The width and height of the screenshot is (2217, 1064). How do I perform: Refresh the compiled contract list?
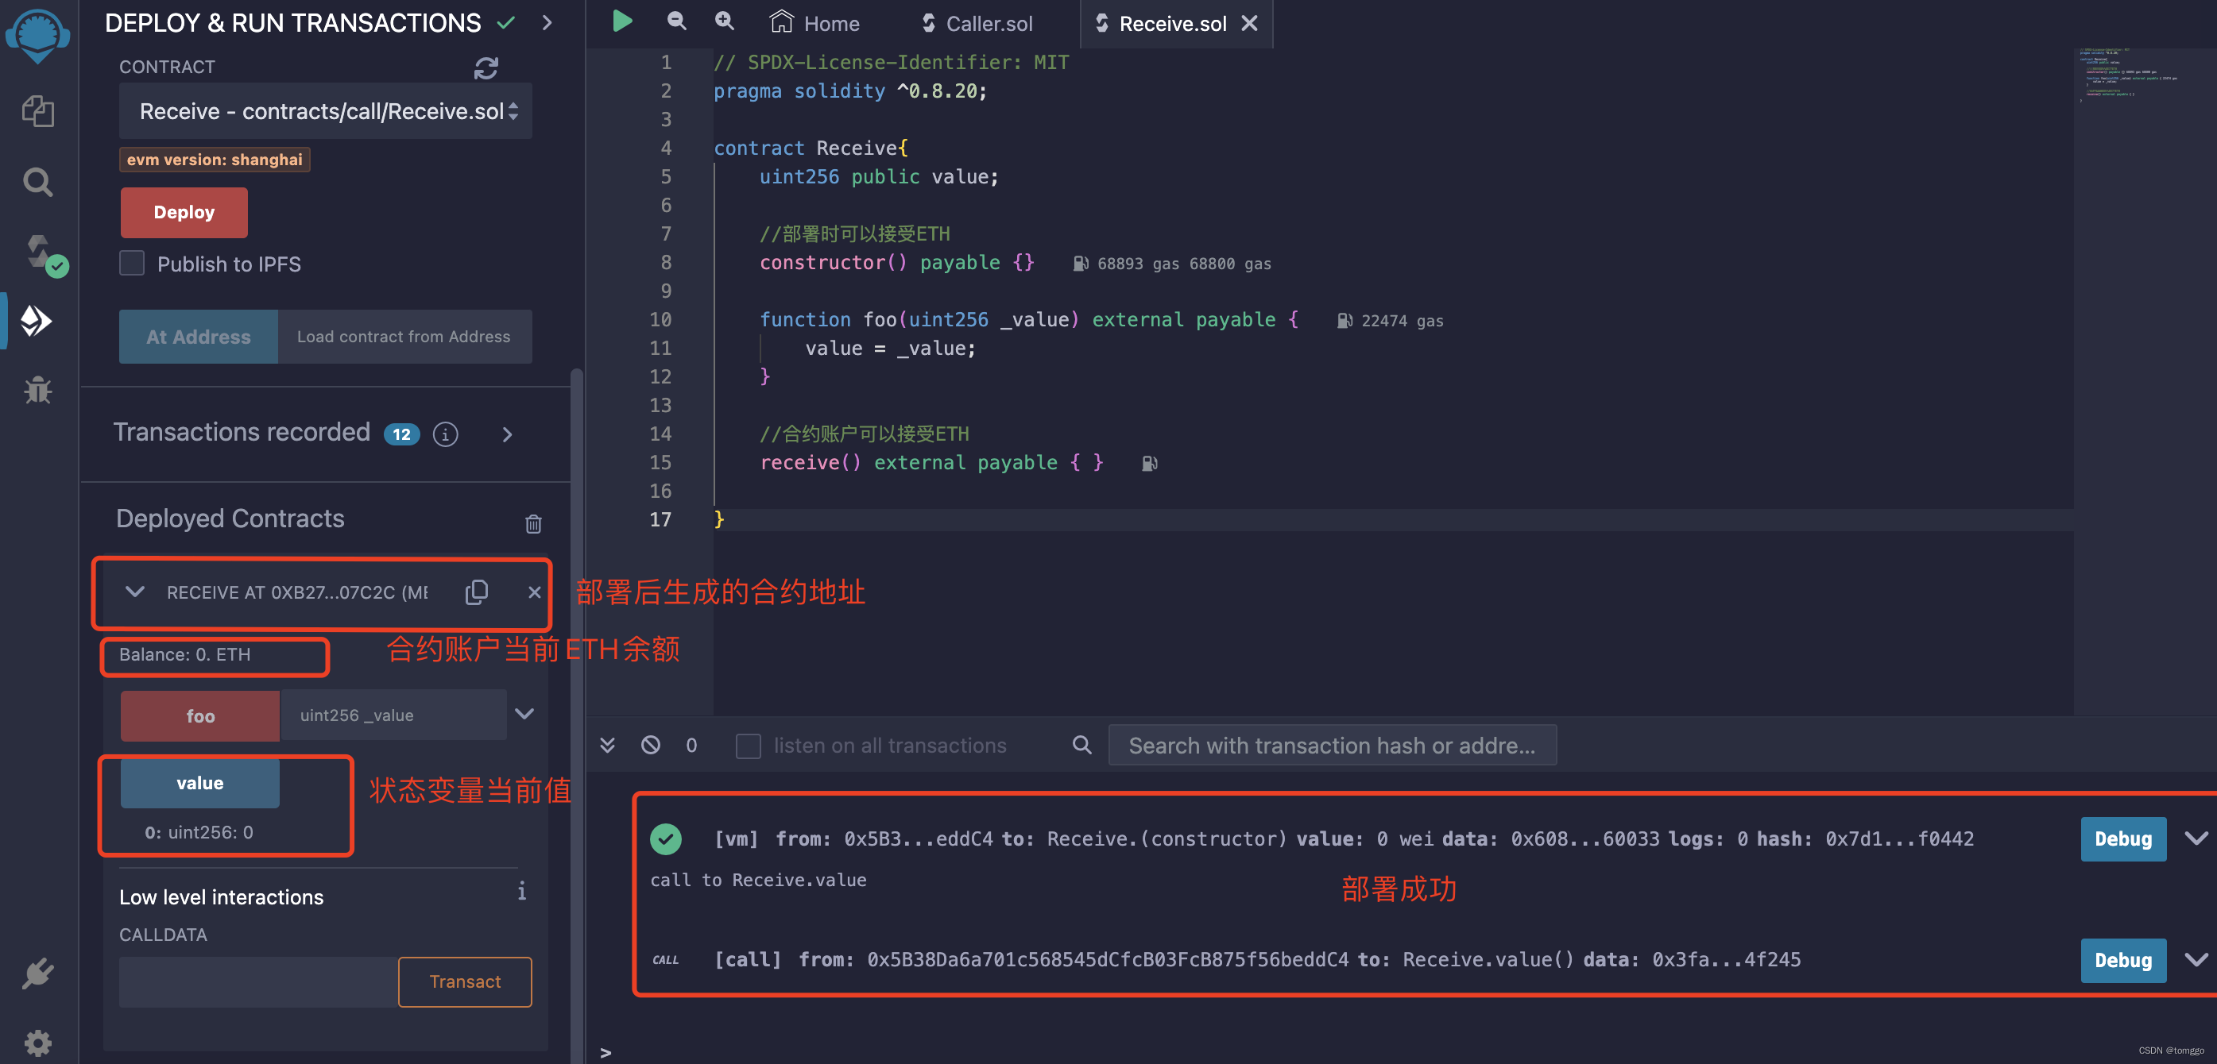point(486,68)
